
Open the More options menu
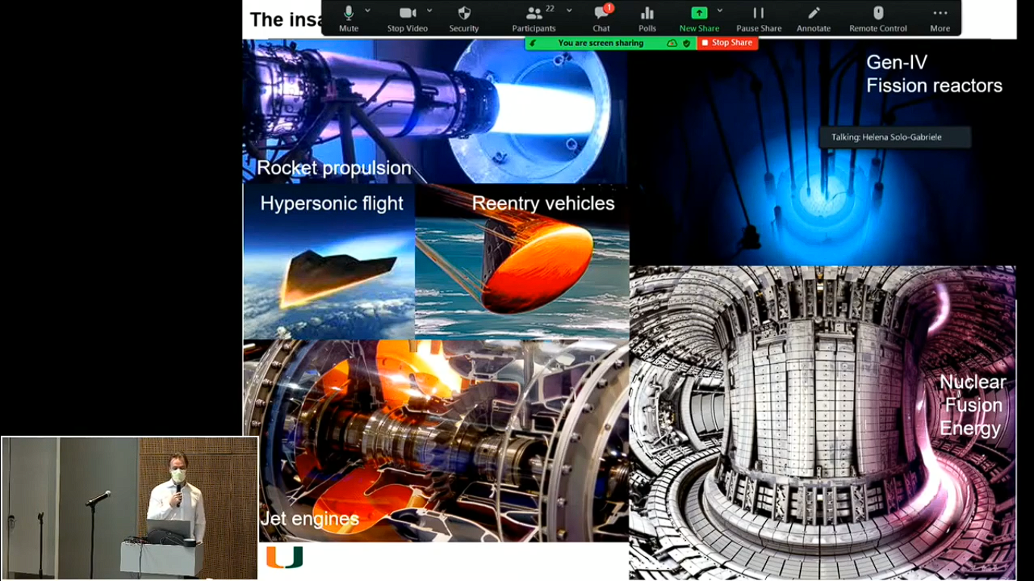pos(940,18)
